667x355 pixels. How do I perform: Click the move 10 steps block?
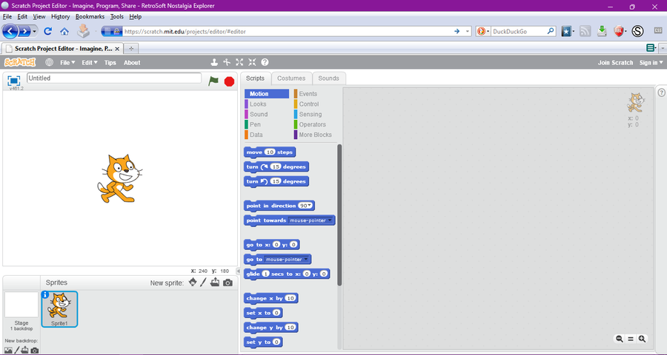coord(270,152)
